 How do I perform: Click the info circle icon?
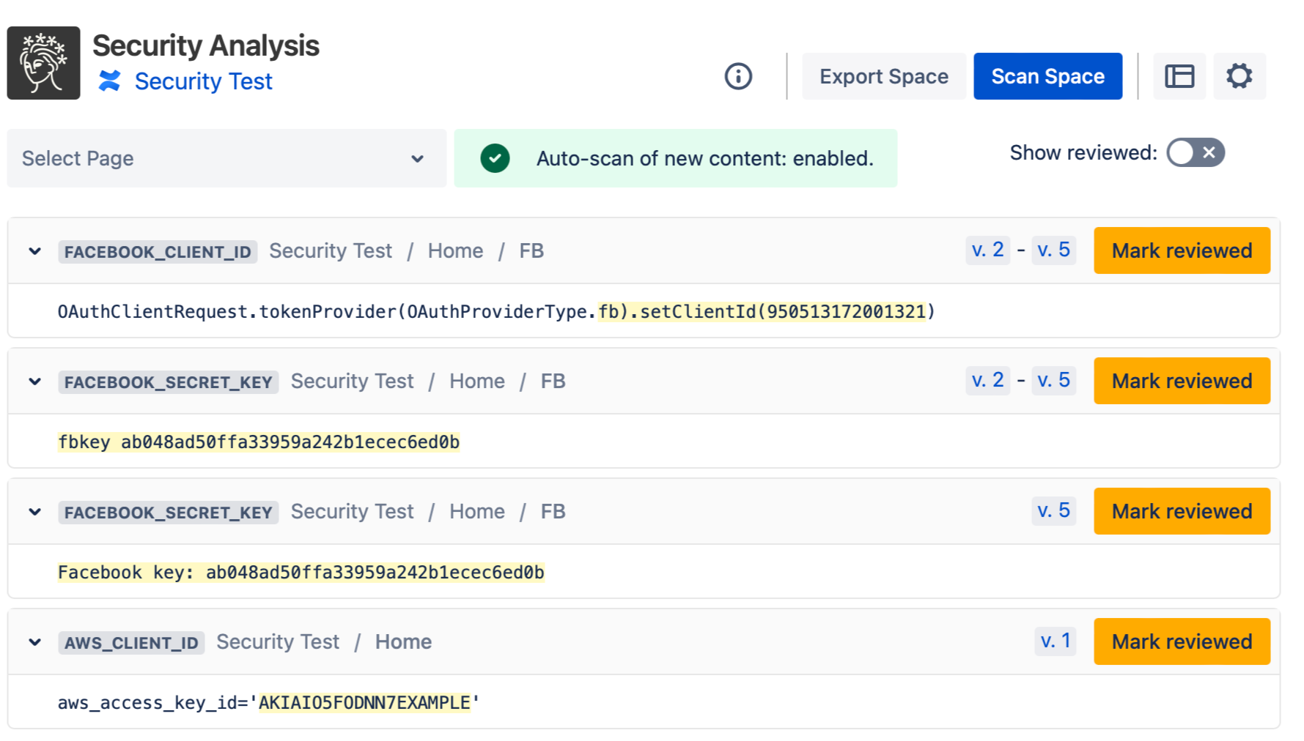coord(737,76)
